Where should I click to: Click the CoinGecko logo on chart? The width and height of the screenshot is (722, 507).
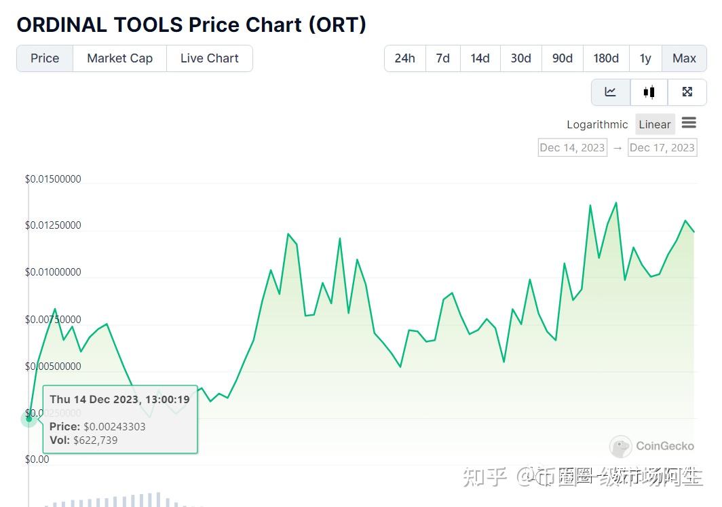651,446
